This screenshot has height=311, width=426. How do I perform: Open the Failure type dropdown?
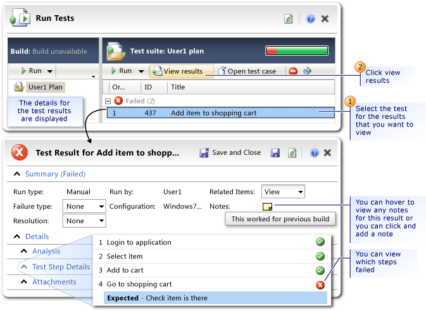84,206
